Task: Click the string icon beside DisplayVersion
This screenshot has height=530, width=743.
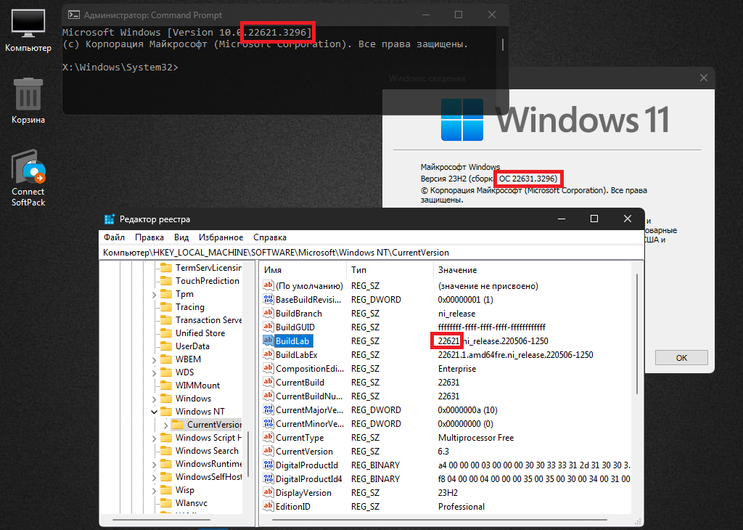Action: [268, 492]
